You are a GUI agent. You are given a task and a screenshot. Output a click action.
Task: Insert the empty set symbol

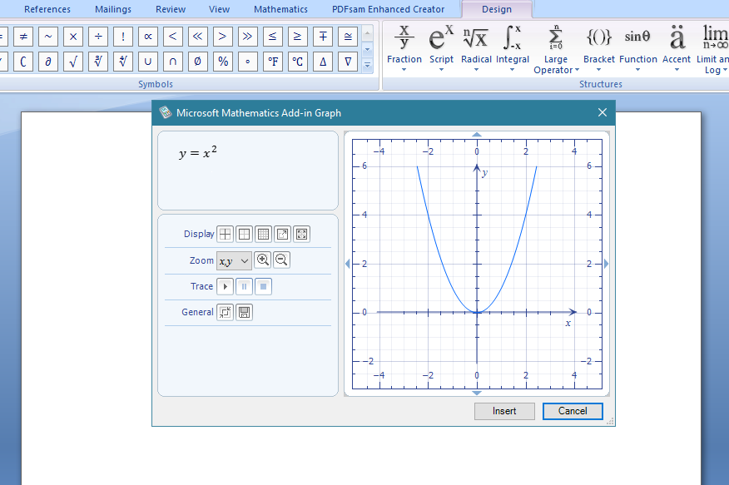click(198, 62)
